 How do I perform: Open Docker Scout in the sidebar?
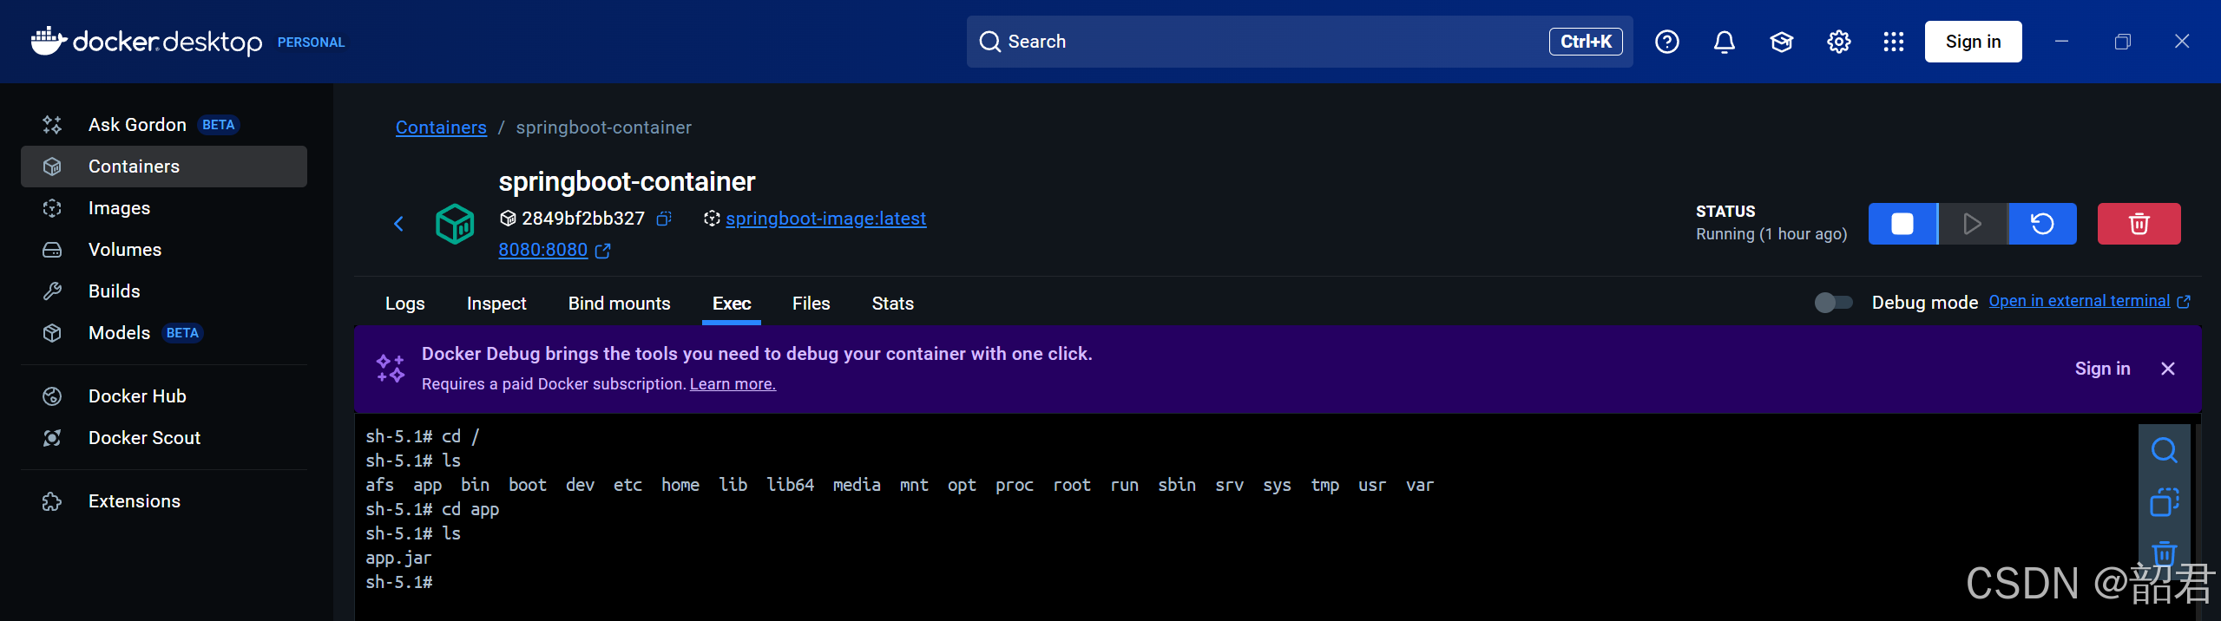pos(164,438)
